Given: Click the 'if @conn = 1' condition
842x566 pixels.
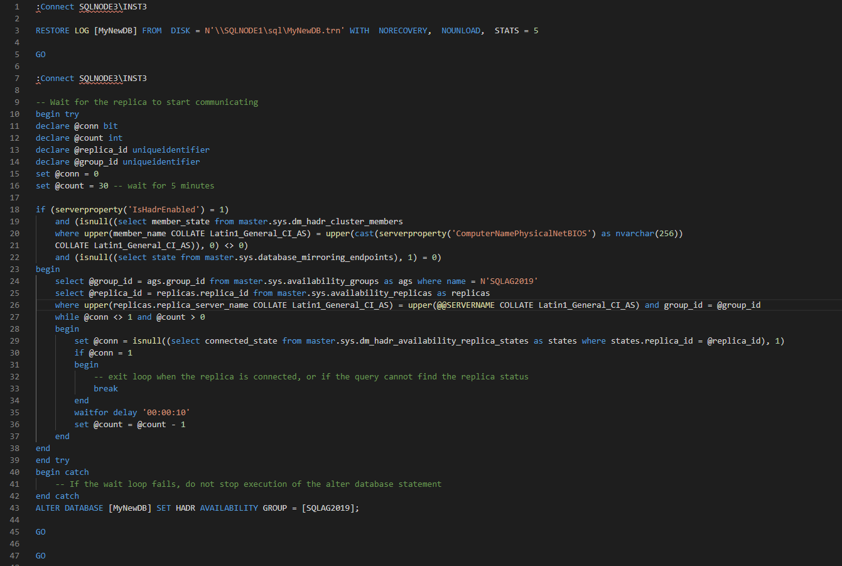Looking at the screenshot, I should tap(104, 352).
